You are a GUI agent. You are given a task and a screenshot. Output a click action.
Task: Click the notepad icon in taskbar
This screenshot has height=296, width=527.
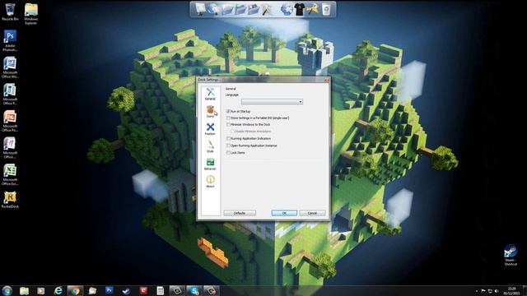[161, 290]
